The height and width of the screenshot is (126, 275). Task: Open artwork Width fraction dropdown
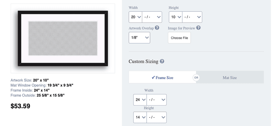coord(152,17)
